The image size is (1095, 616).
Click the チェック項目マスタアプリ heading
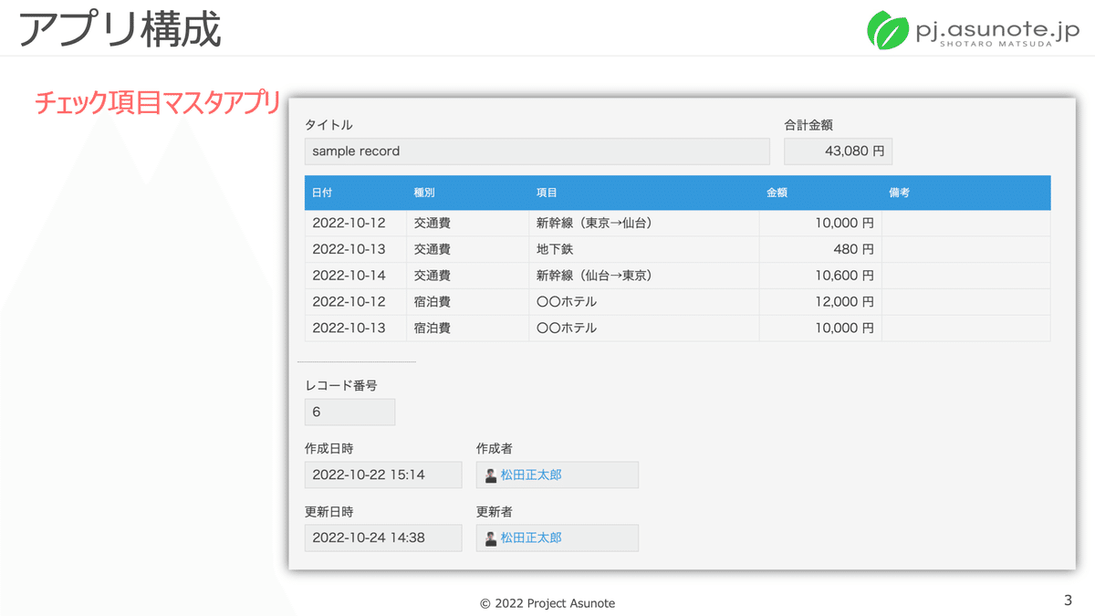click(157, 103)
